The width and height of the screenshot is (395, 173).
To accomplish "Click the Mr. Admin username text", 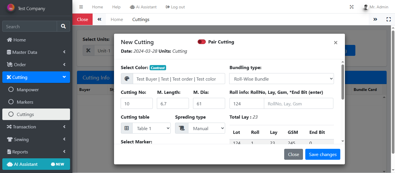I will (379, 7).
